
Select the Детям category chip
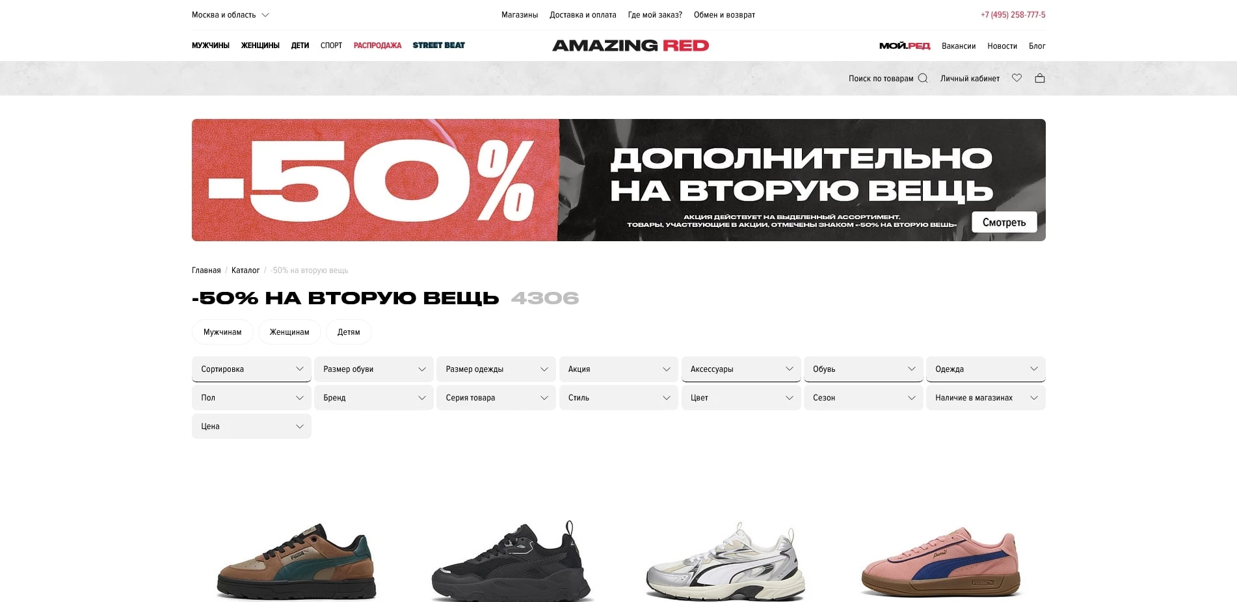point(349,332)
